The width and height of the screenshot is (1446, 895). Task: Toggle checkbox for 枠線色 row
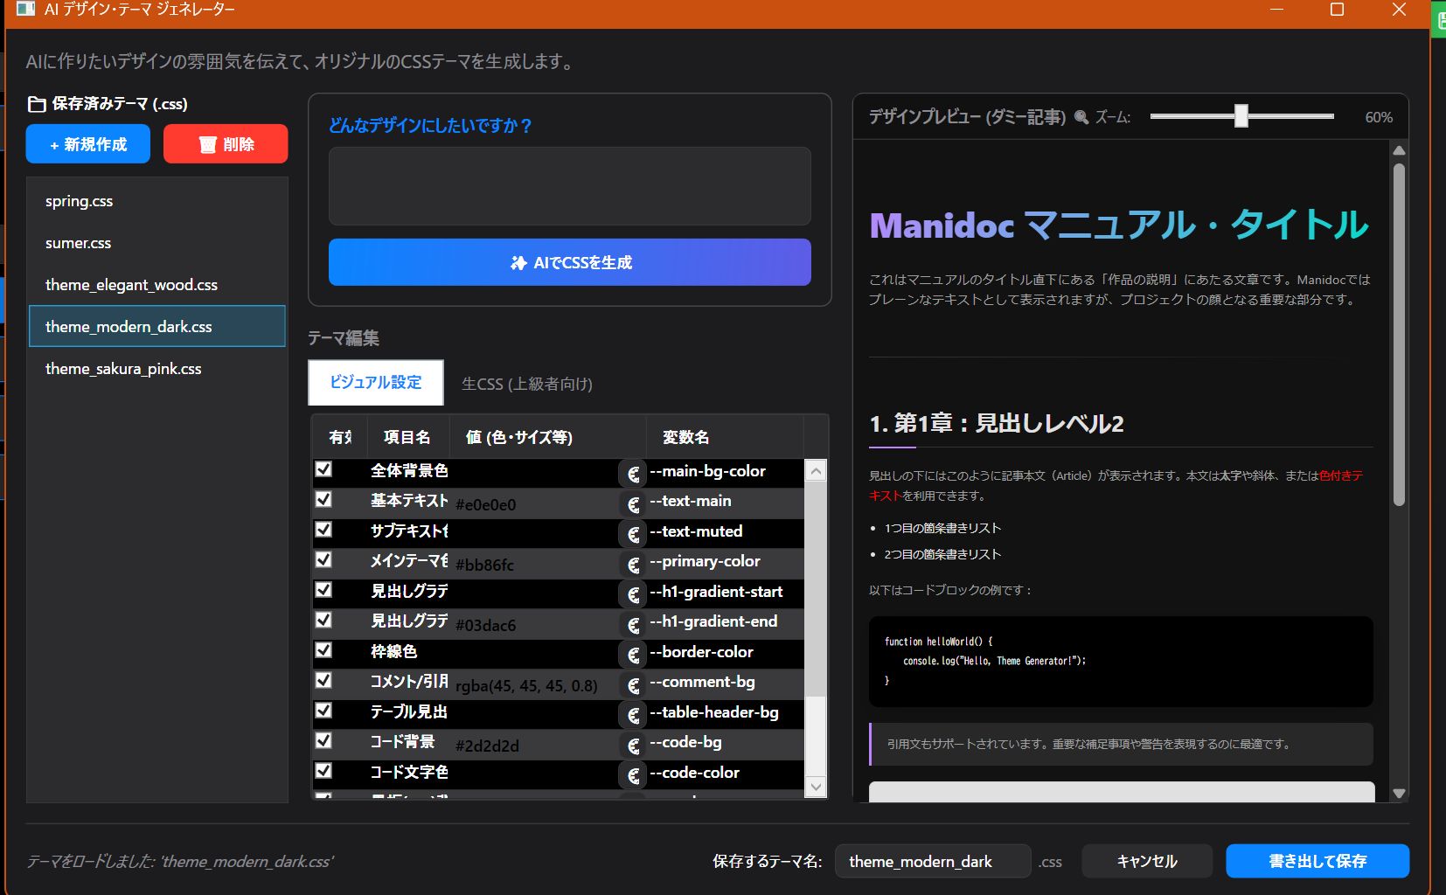323,650
